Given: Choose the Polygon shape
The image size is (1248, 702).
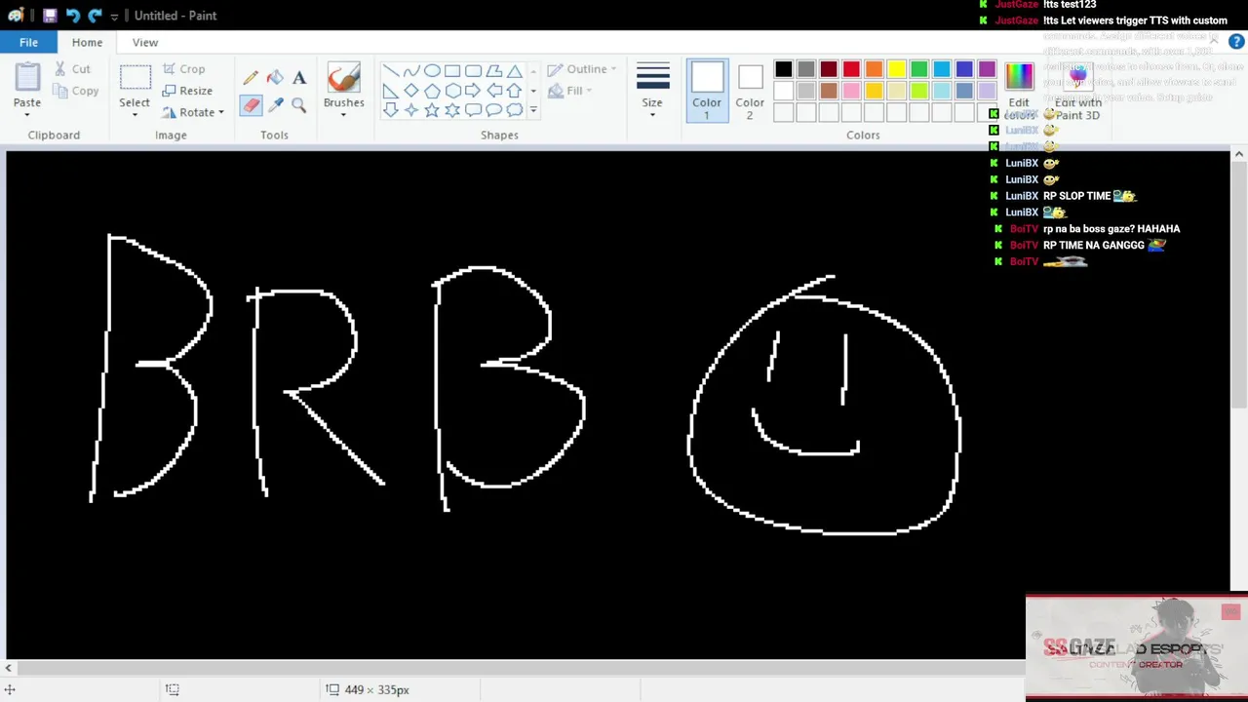Looking at the screenshot, I should point(493,71).
